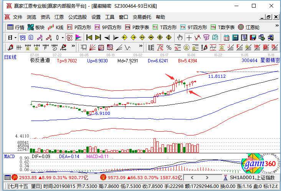The width and height of the screenshot is (281, 191).
Task: Open the 帮助 menu
Action: pos(160,17)
